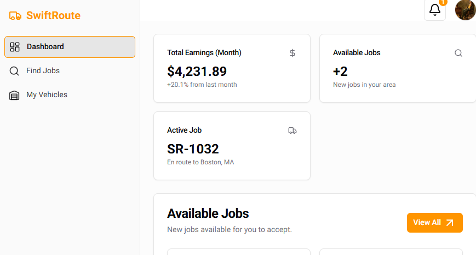Open notifications via bell icon
The width and height of the screenshot is (476, 255).
tap(435, 10)
